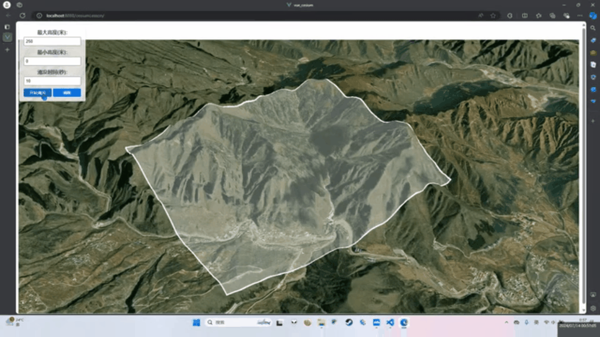The width and height of the screenshot is (600, 337).
Task: Click the max height field showing 250
Action: [52, 42]
